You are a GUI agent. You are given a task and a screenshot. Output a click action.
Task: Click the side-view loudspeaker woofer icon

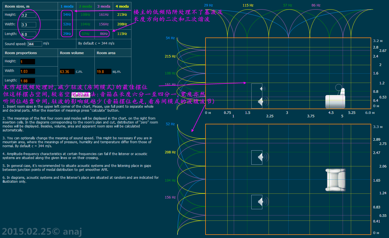(262, 101)
